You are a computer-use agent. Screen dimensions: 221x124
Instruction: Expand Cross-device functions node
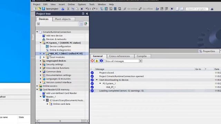click(41, 68)
